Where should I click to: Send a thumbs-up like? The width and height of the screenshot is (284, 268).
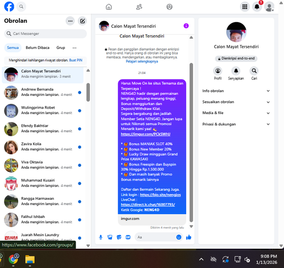coord(189,237)
